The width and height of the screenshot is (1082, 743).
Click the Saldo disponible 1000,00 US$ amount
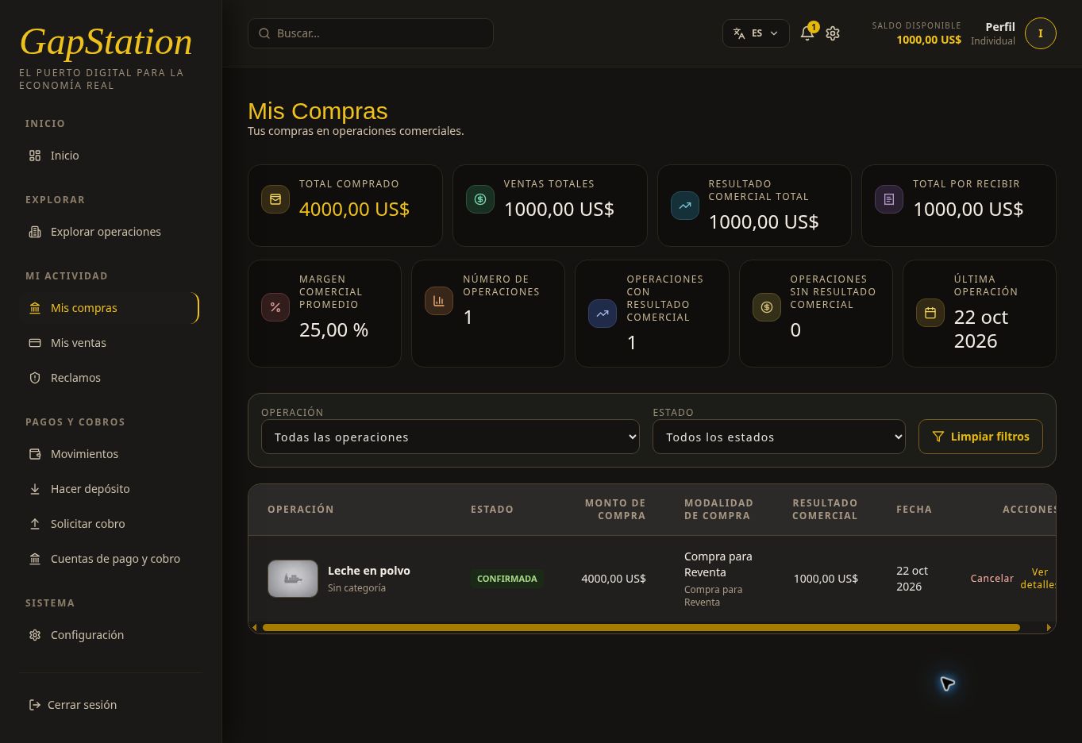[929, 40]
